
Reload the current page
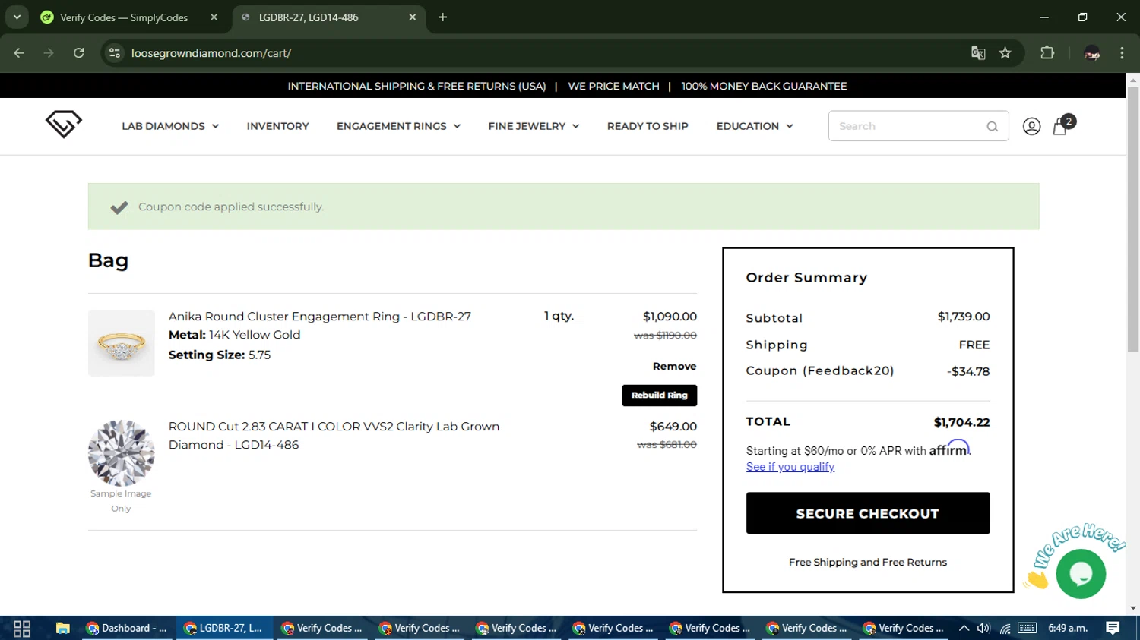coord(78,53)
